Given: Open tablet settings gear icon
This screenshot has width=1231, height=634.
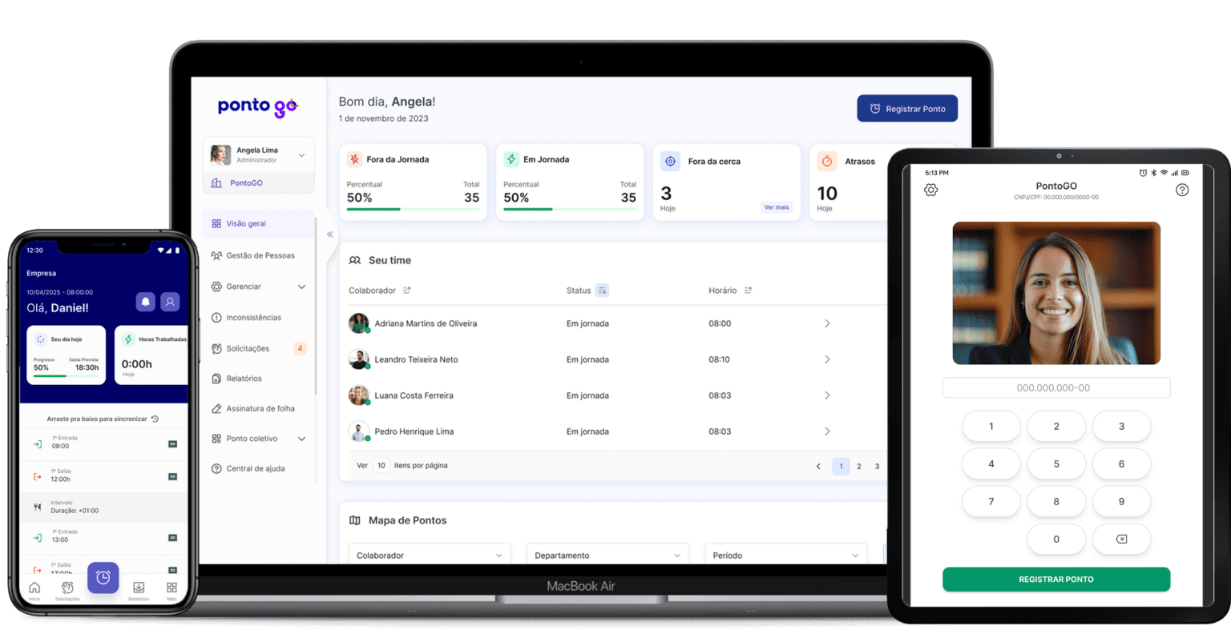Looking at the screenshot, I should pyautogui.click(x=930, y=190).
